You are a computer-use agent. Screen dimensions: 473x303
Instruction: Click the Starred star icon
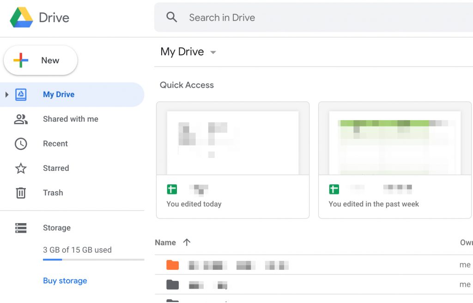pos(21,169)
